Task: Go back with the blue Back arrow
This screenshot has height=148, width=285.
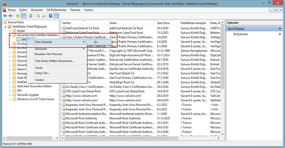Action: tap(5, 16)
